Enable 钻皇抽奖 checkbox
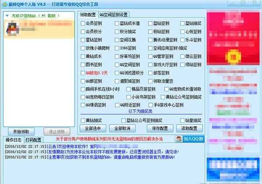The width and height of the screenshot is (262, 184). click(x=182, y=120)
